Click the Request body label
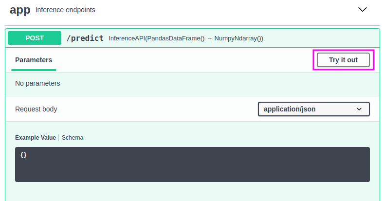The width and height of the screenshot is (383, 201). (36, 109)
